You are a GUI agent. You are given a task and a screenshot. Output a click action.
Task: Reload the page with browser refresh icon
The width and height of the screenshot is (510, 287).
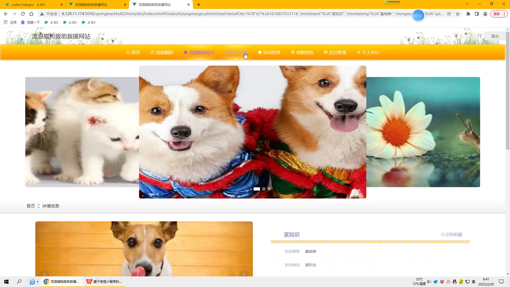point(23,14)
